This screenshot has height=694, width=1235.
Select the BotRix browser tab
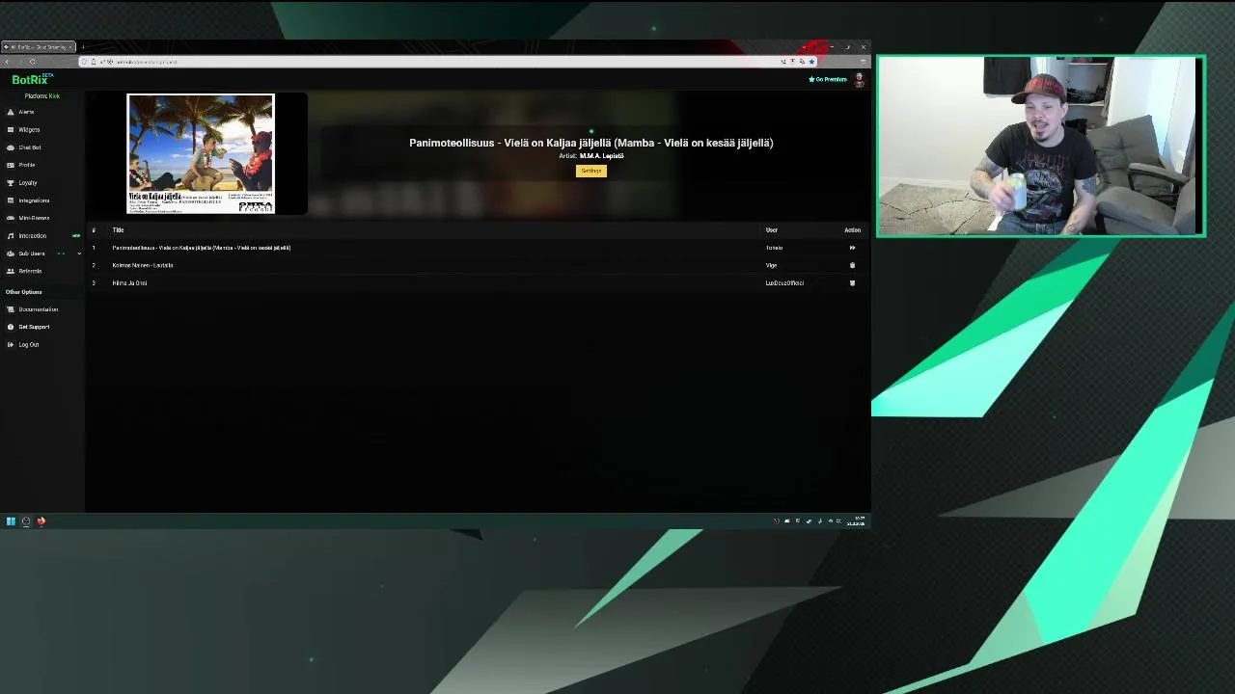[x=39, y=47]
